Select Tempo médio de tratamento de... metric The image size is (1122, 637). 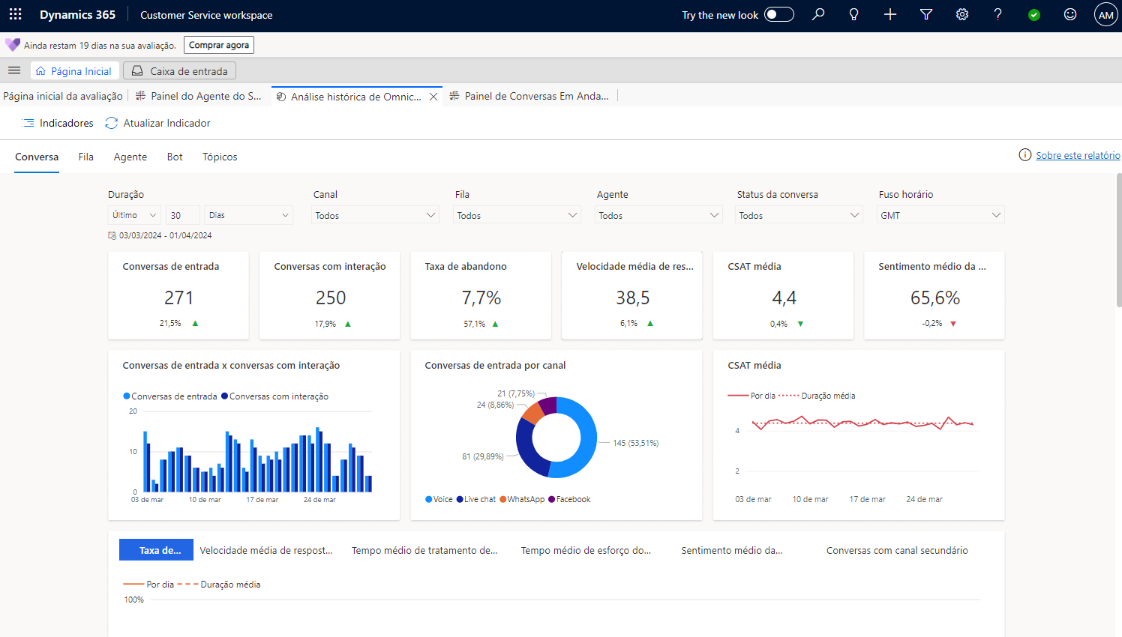424,550
